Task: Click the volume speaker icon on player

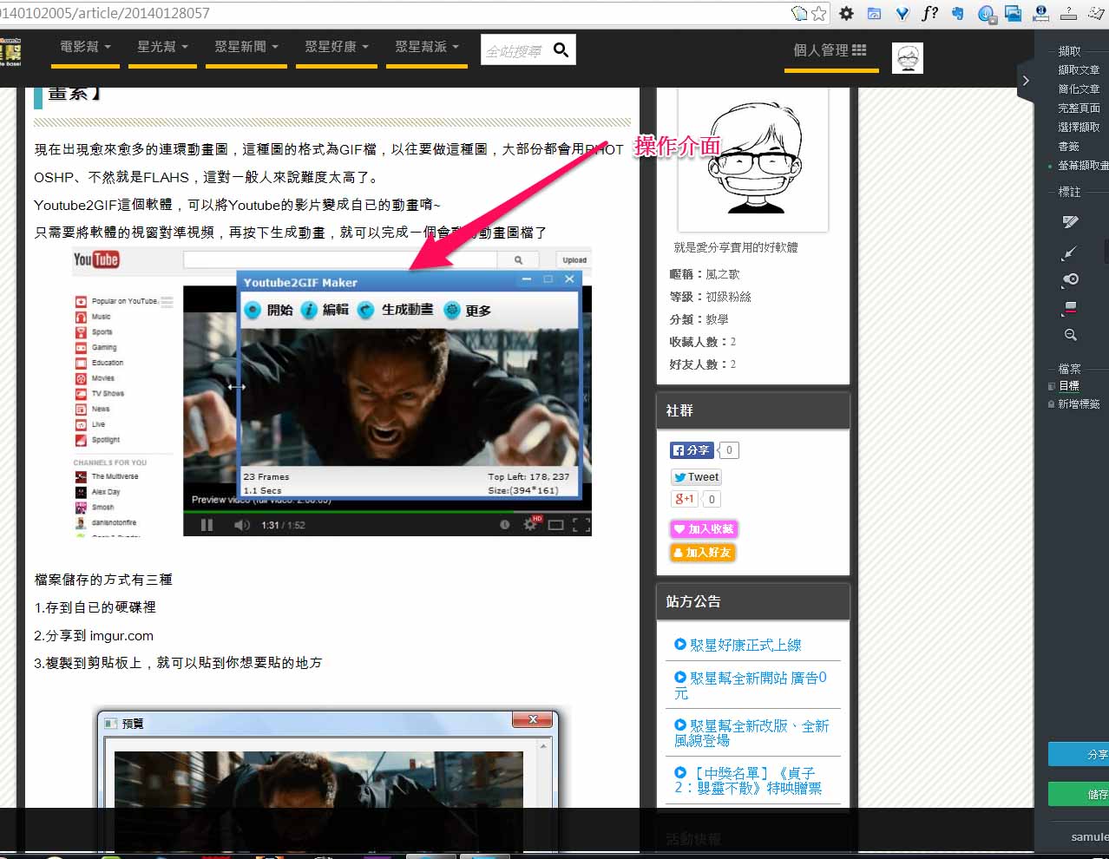Action: pyautogui.click(x=242, y=525)
